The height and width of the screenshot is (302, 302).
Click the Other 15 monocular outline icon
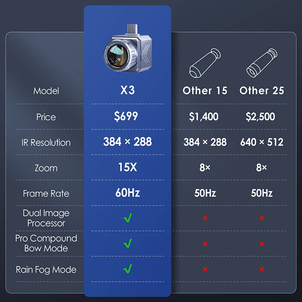point(205,62)
